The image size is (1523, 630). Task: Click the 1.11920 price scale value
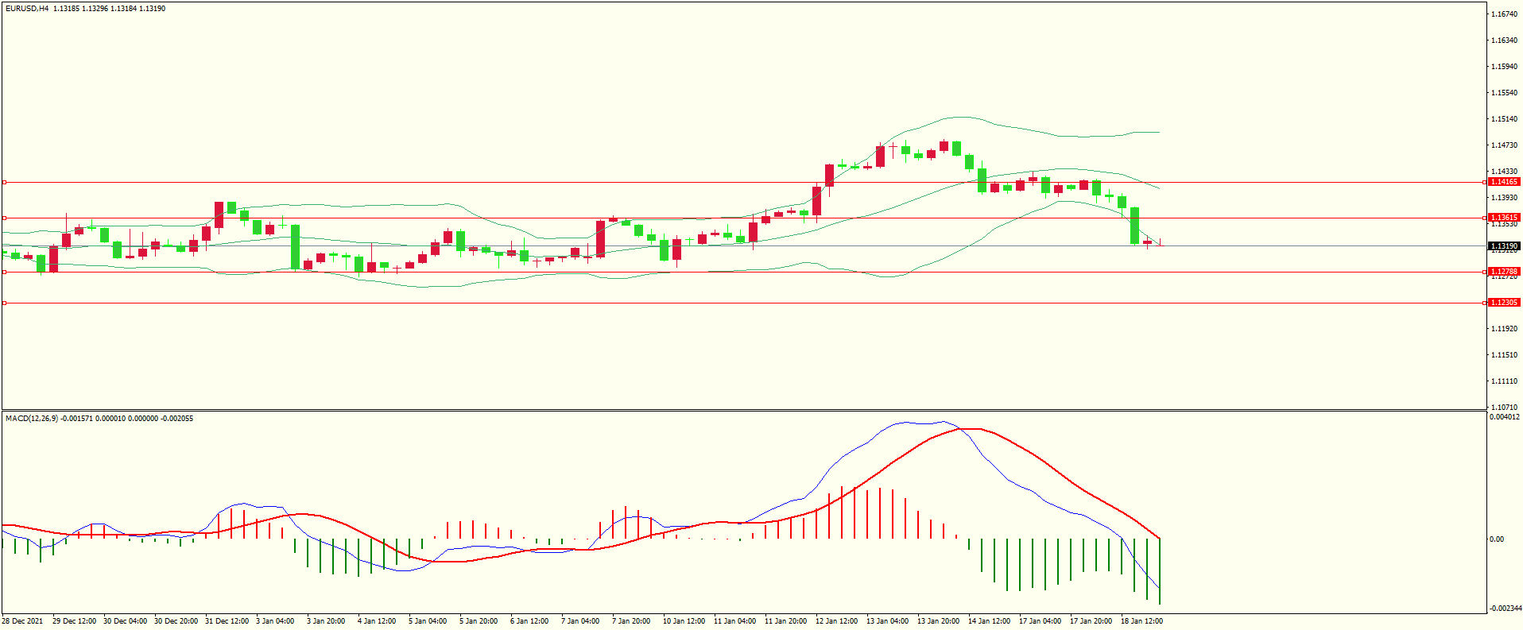tap(1504, 329)
